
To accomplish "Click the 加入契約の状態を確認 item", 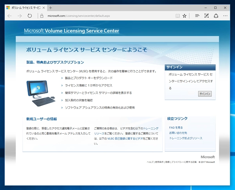I will (x=79, y=100).
